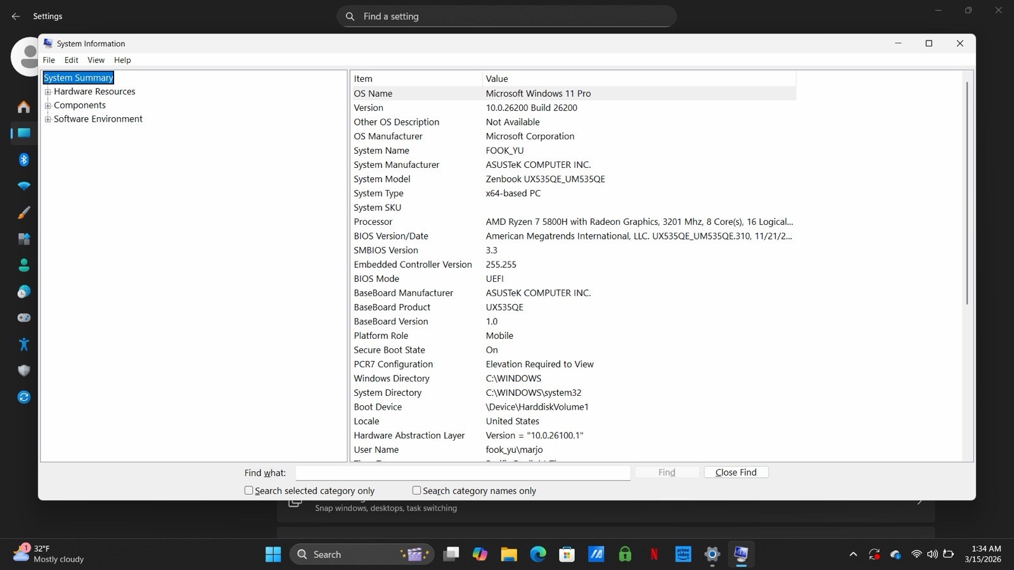The image size is (1014, 570).
Task: Open network and volume quick settings
Action: coord(932,554)
